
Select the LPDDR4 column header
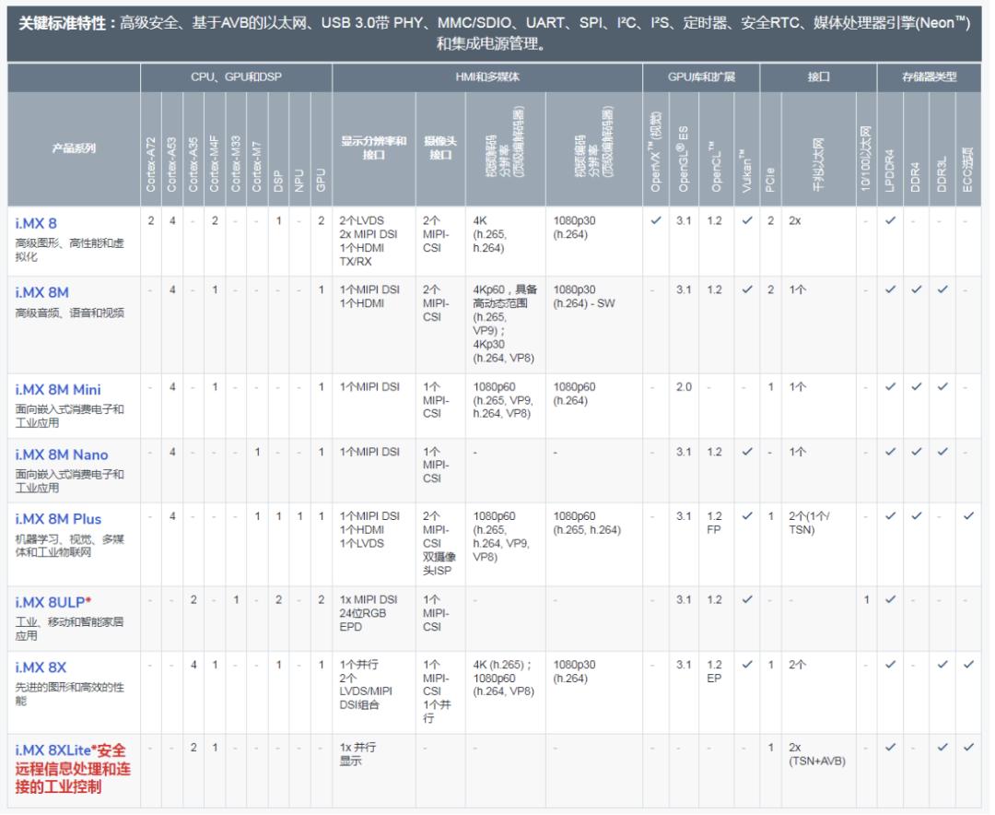890,148
